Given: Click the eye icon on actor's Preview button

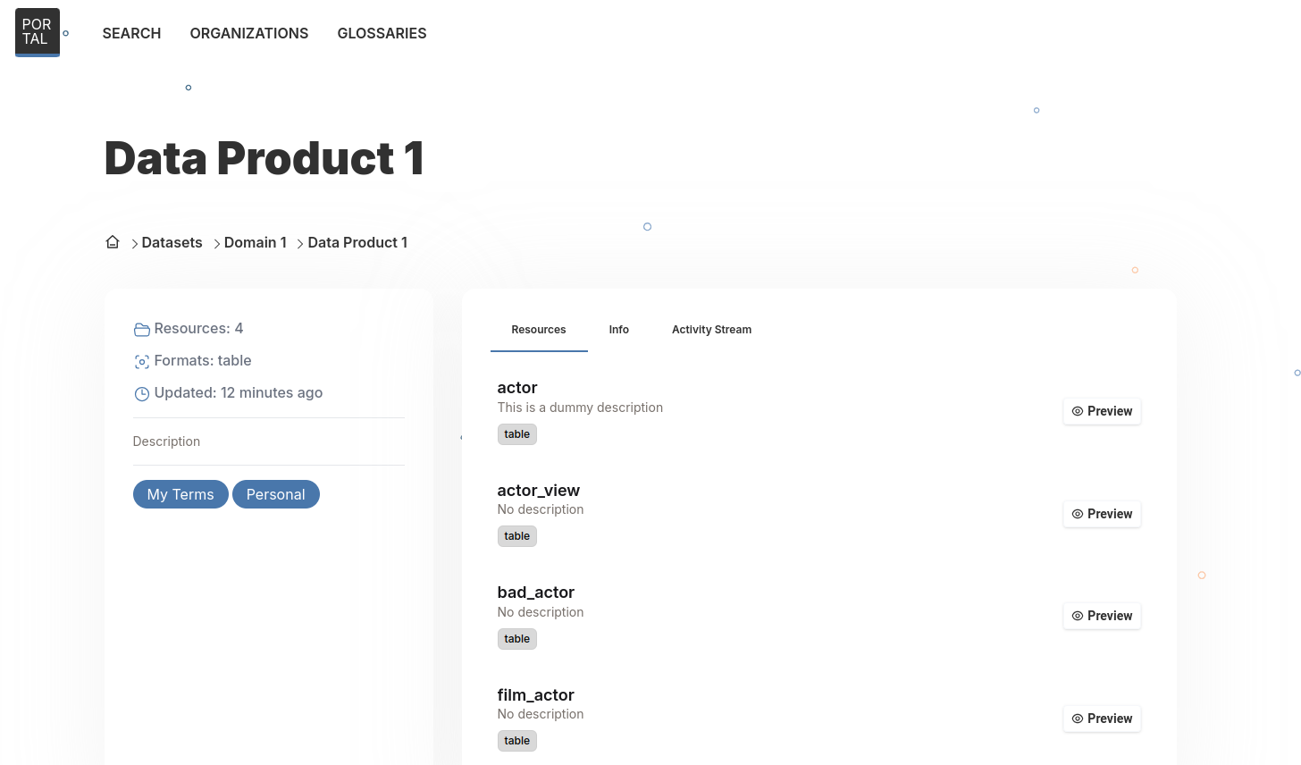Looking at the screenshot, I should coord(1078,411).
